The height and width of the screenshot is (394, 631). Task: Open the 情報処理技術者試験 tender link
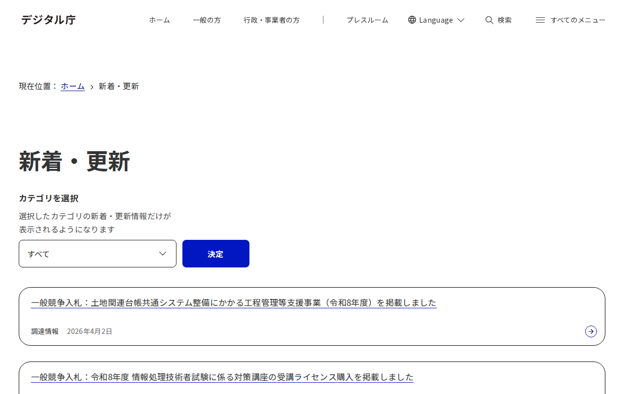coord(222,377)
